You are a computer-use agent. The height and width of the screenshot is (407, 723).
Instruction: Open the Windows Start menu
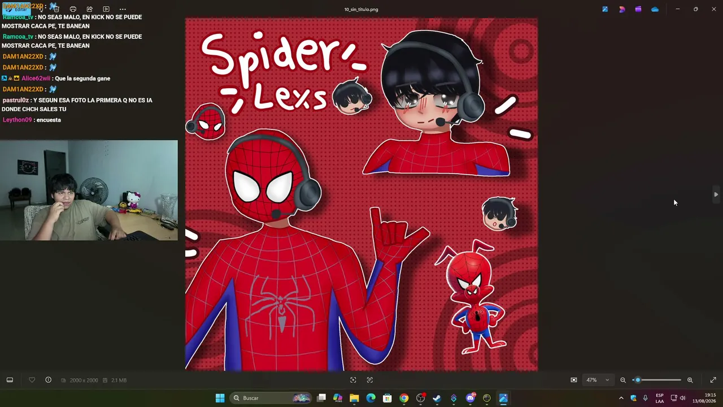(x=220, y=398)
